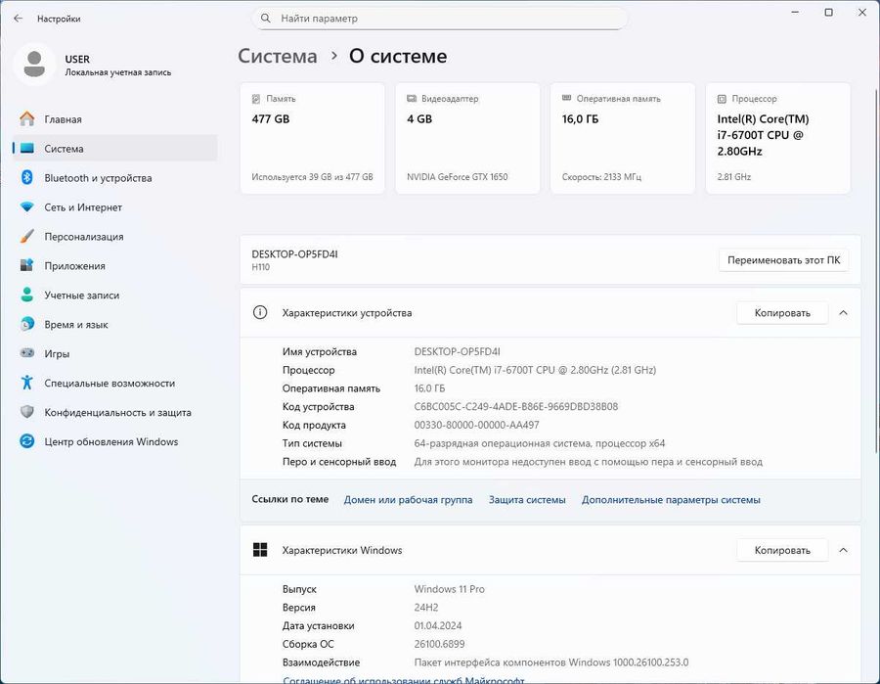
Task: Click the Время и язык clock icon
Action: [27, 324]
